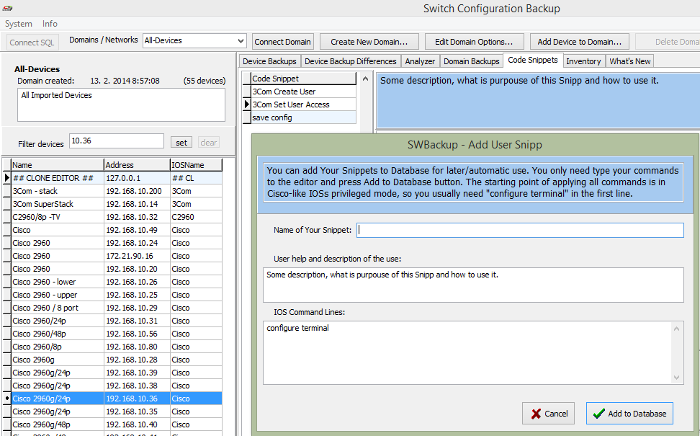The width and height of the screenshot is (700, 436).
Task: Click Edit Domain Options... button
Action: point(474,42)
